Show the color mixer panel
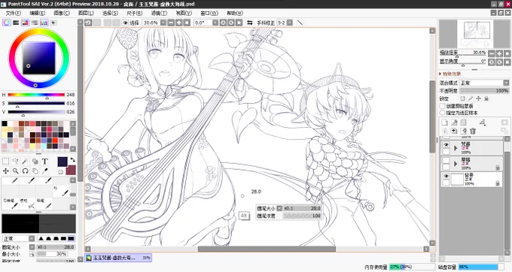Viewport: 512px width, 272px height. point(35,23)
